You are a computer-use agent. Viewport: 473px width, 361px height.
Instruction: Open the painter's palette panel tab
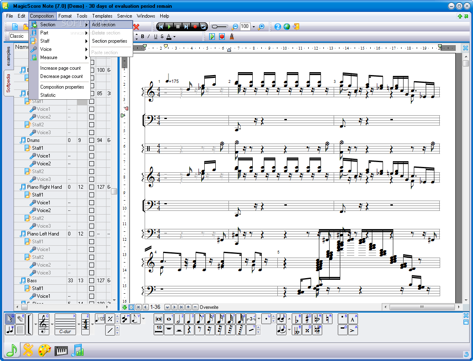[45, 350]
